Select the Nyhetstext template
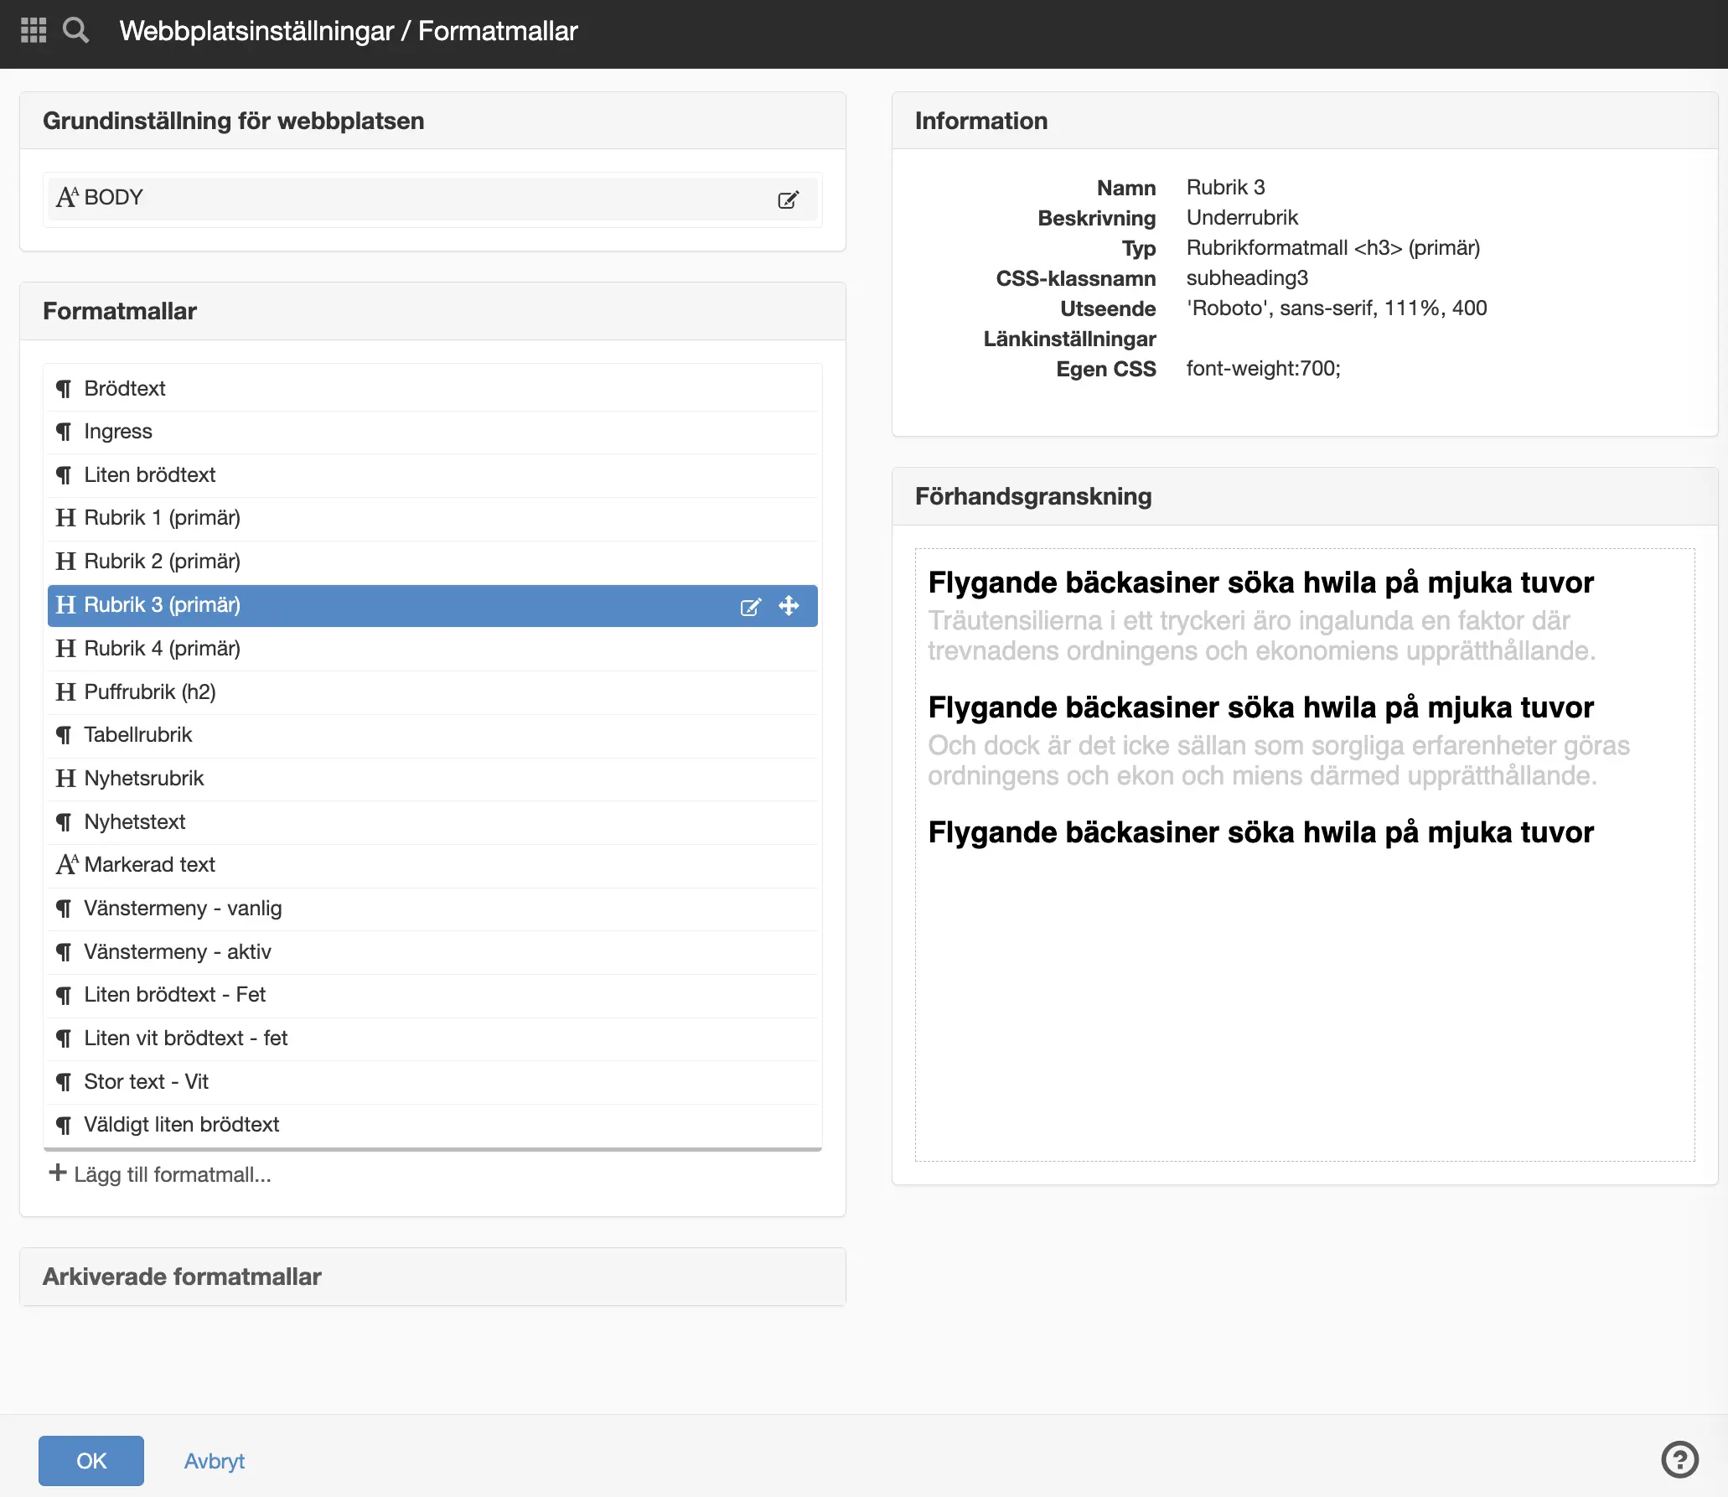 432,822
